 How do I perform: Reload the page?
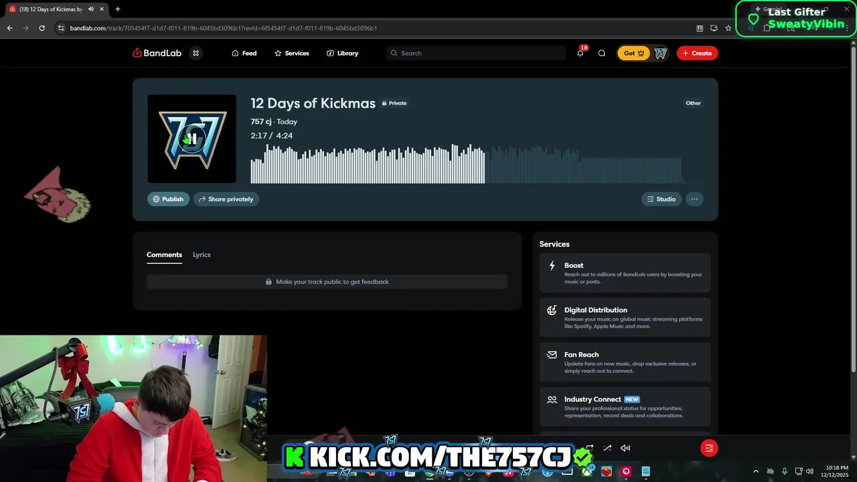pos(42,28)
